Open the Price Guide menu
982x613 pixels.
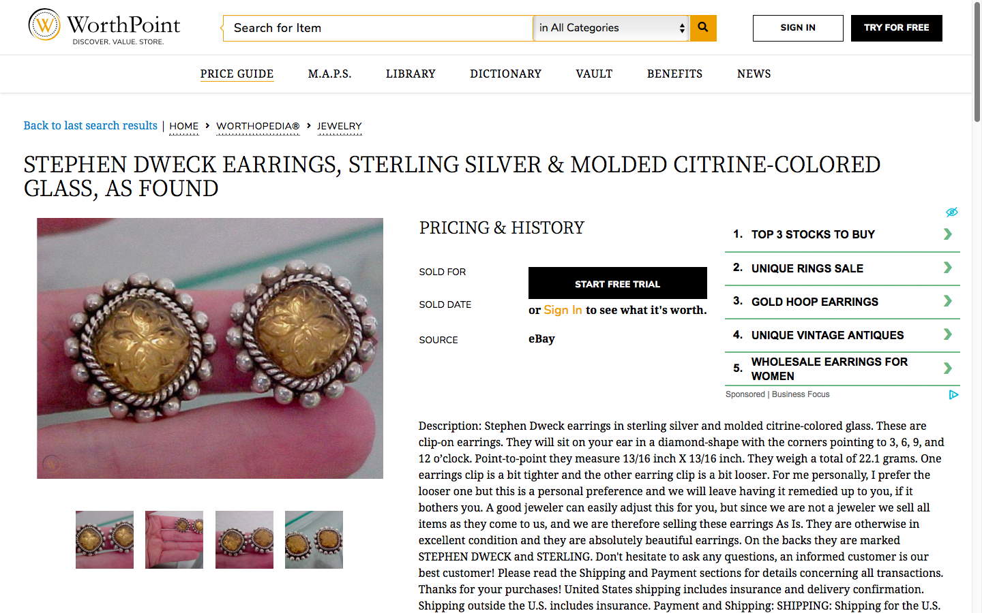pos(237,74)
